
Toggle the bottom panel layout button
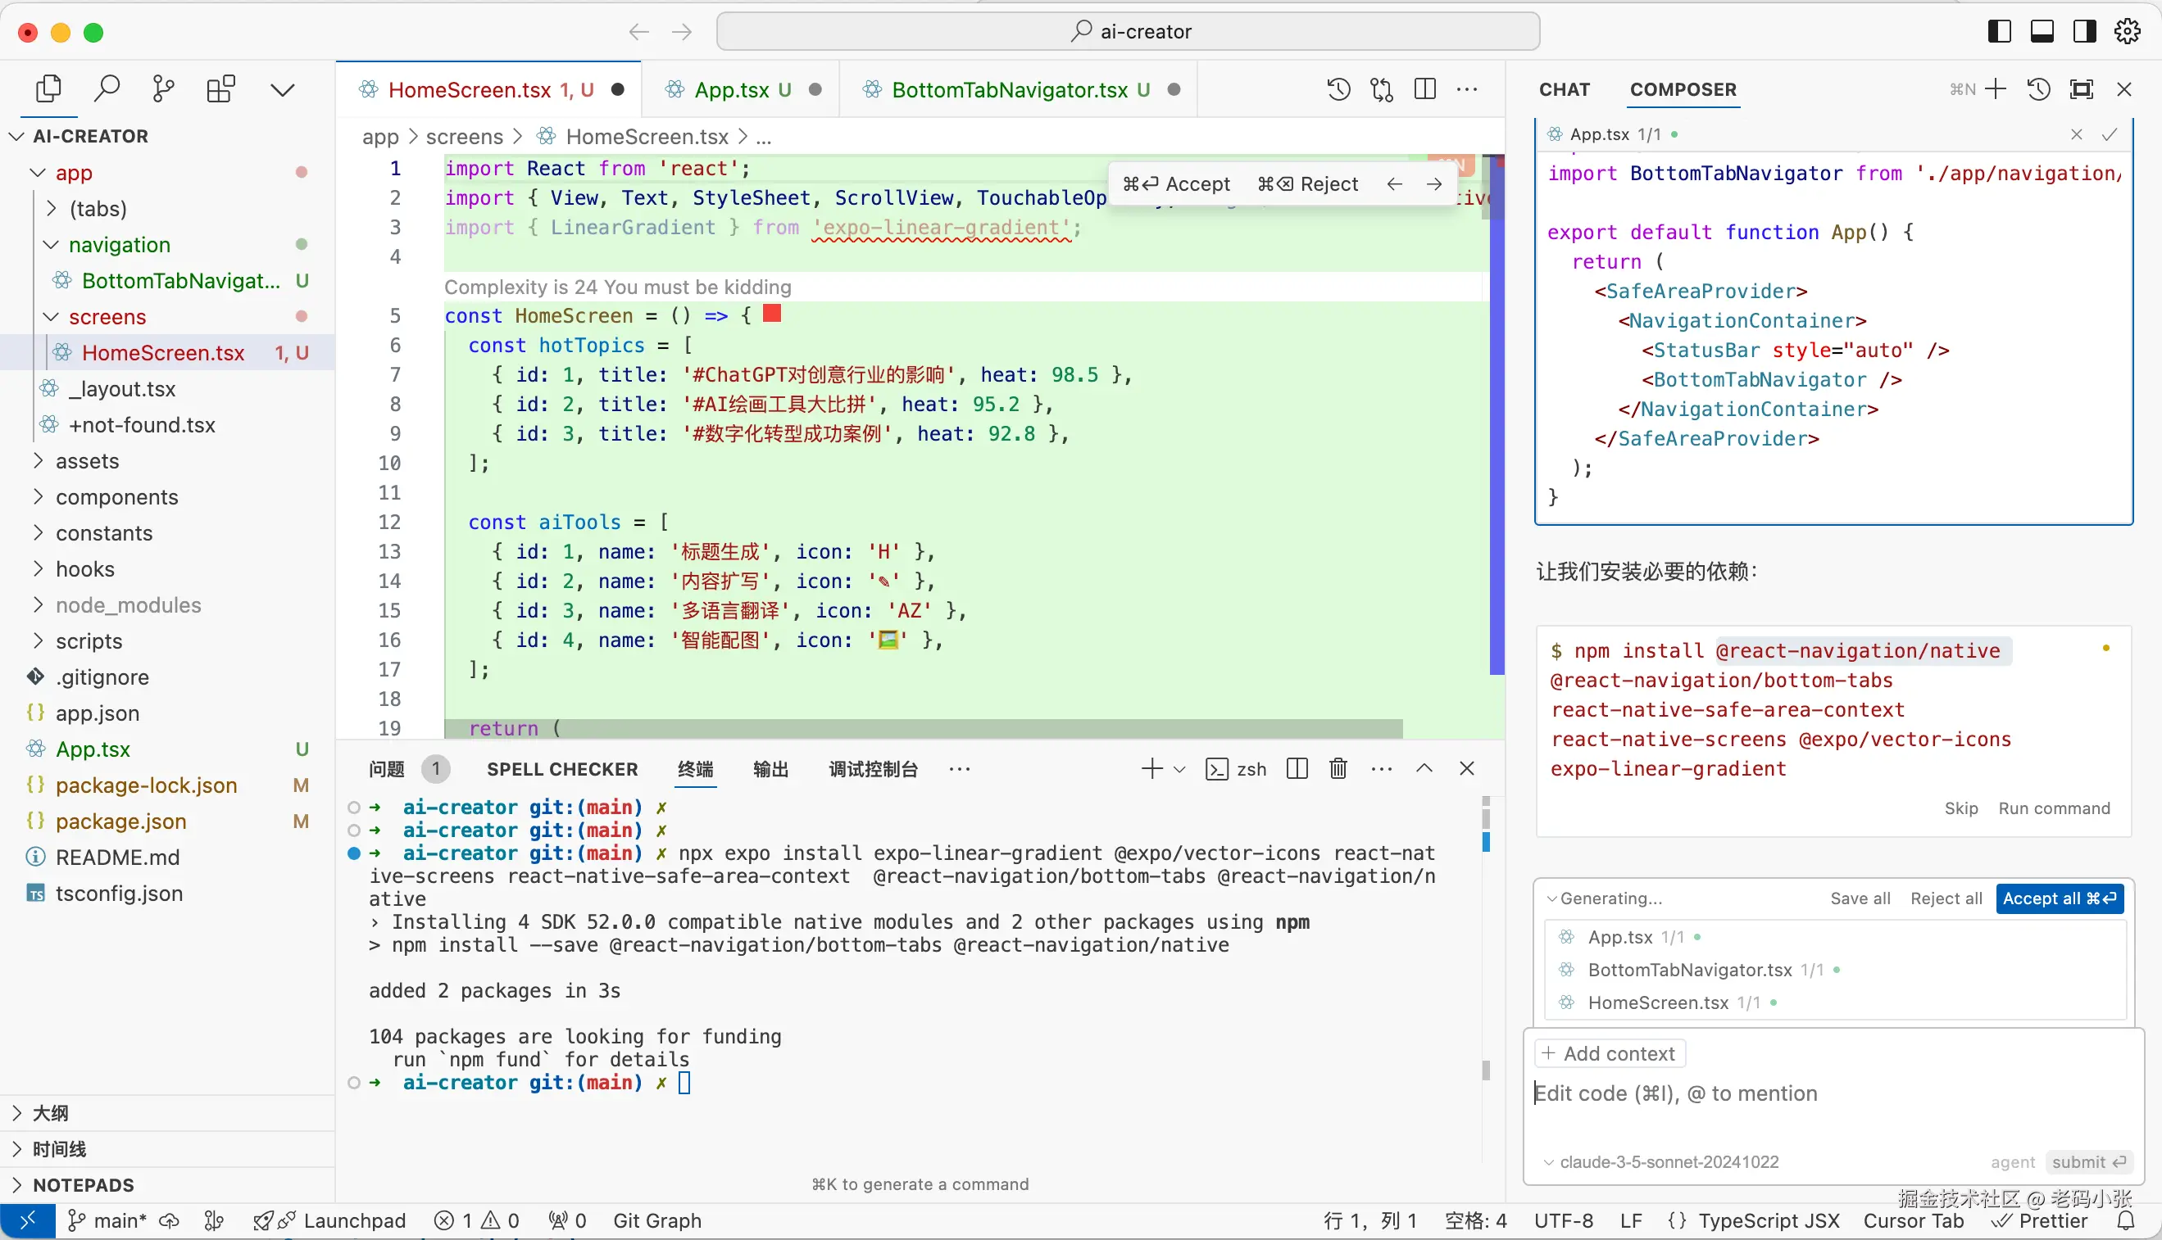(x=2042, y=31)
